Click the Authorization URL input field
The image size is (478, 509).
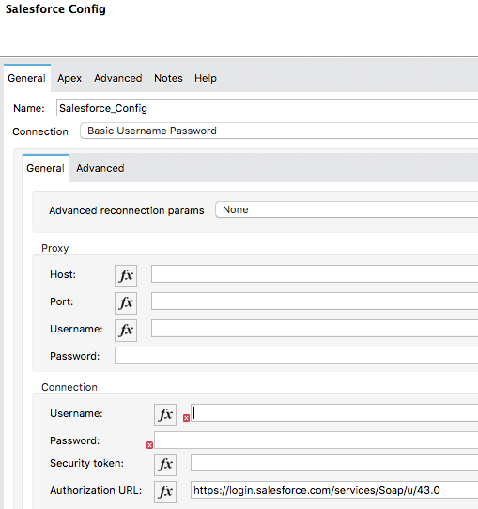point(334,490)
